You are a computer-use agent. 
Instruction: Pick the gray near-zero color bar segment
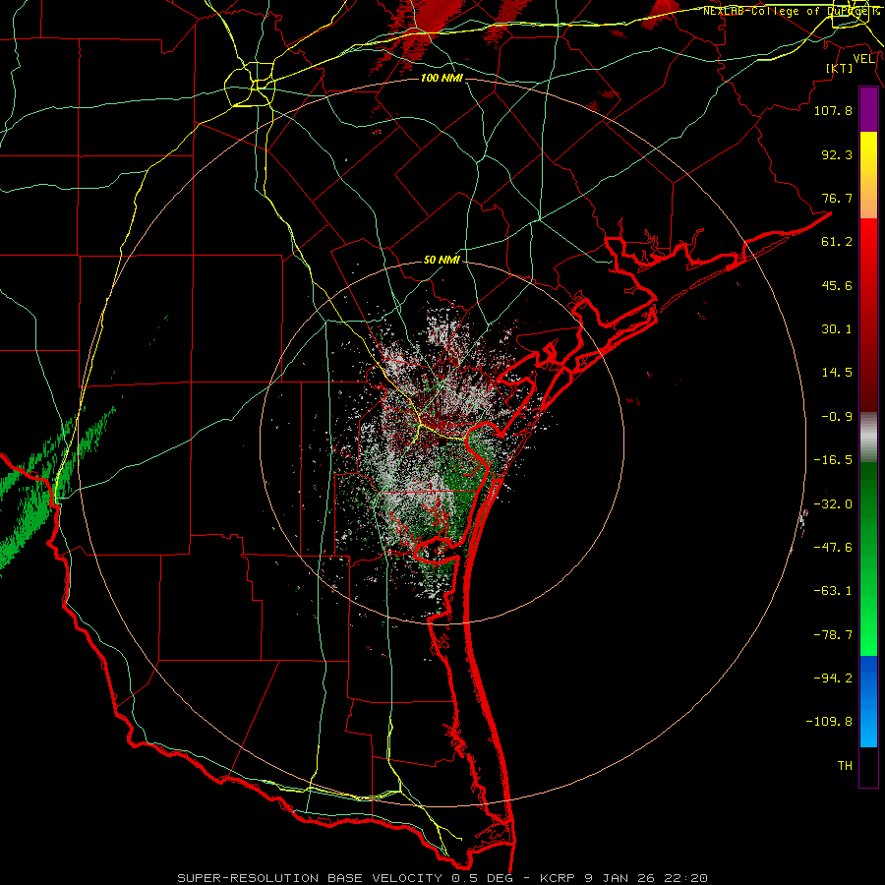(x=868, y=438)
